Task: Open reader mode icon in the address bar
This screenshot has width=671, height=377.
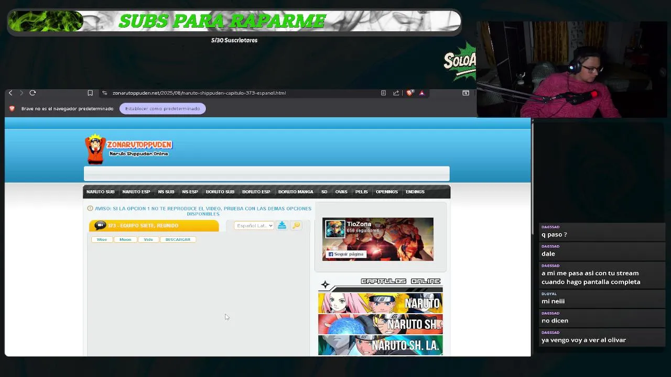Action: coord(383,93)
